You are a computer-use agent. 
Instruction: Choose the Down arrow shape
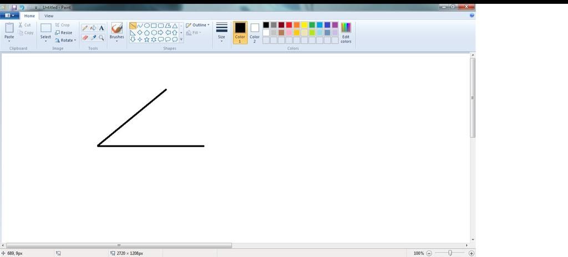[x=133, y=39]
